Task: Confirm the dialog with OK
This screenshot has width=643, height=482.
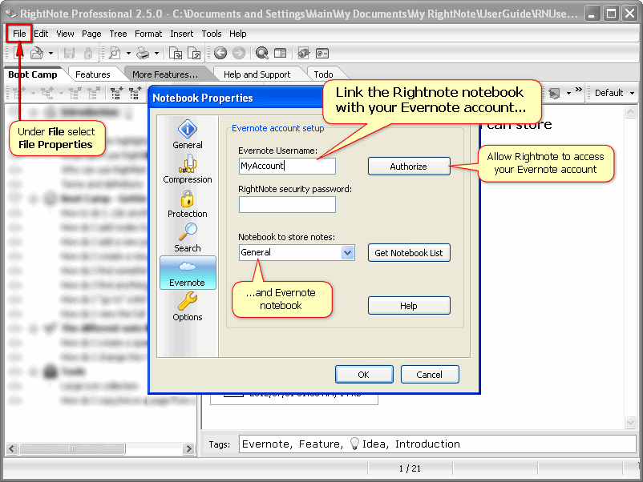Action: tap(364, 374)
